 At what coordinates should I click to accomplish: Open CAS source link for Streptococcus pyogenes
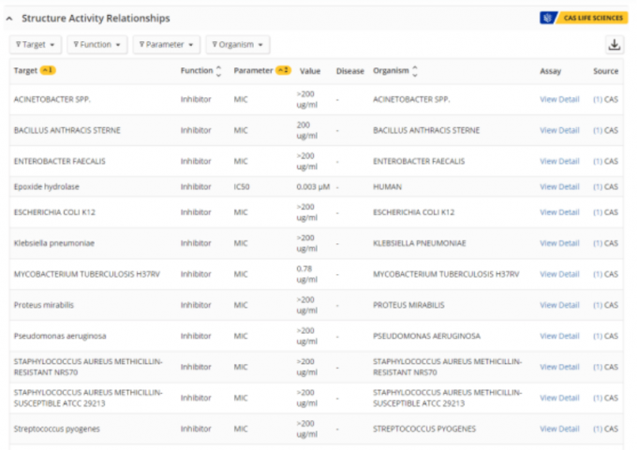coord(605,428)
